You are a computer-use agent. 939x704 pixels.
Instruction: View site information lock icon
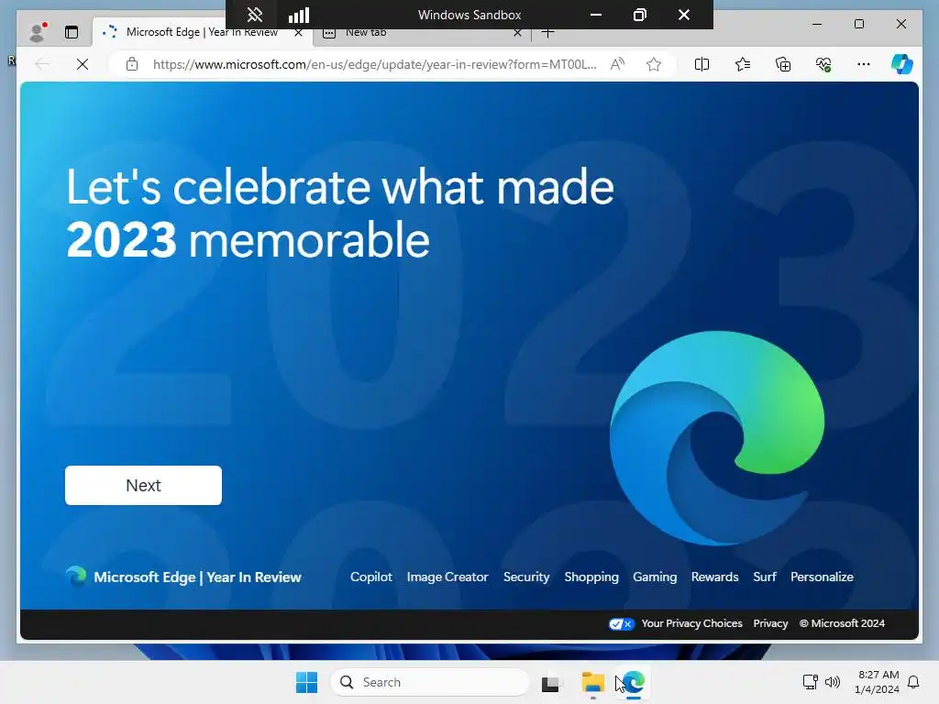(x=132, y=64)
